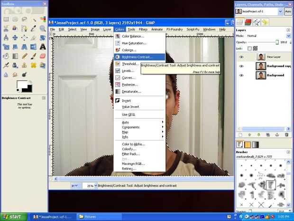Image resolution: width=294 pixels, height=221 pixels.
Task: Expand the Map submenu
Action: point(139,132)
